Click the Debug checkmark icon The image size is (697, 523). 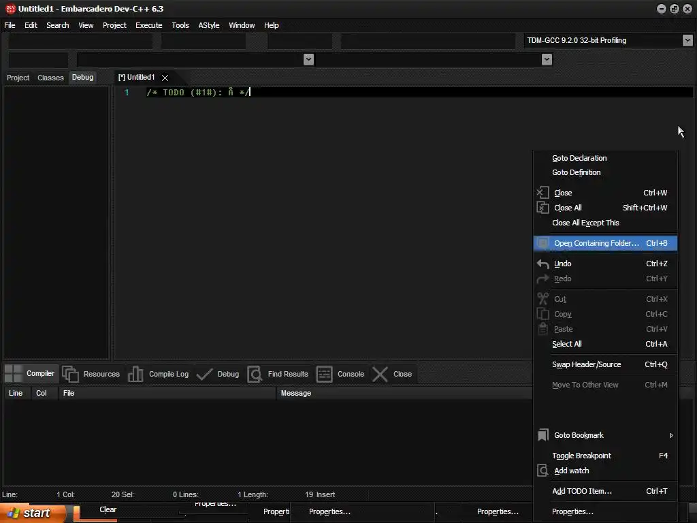204,374
